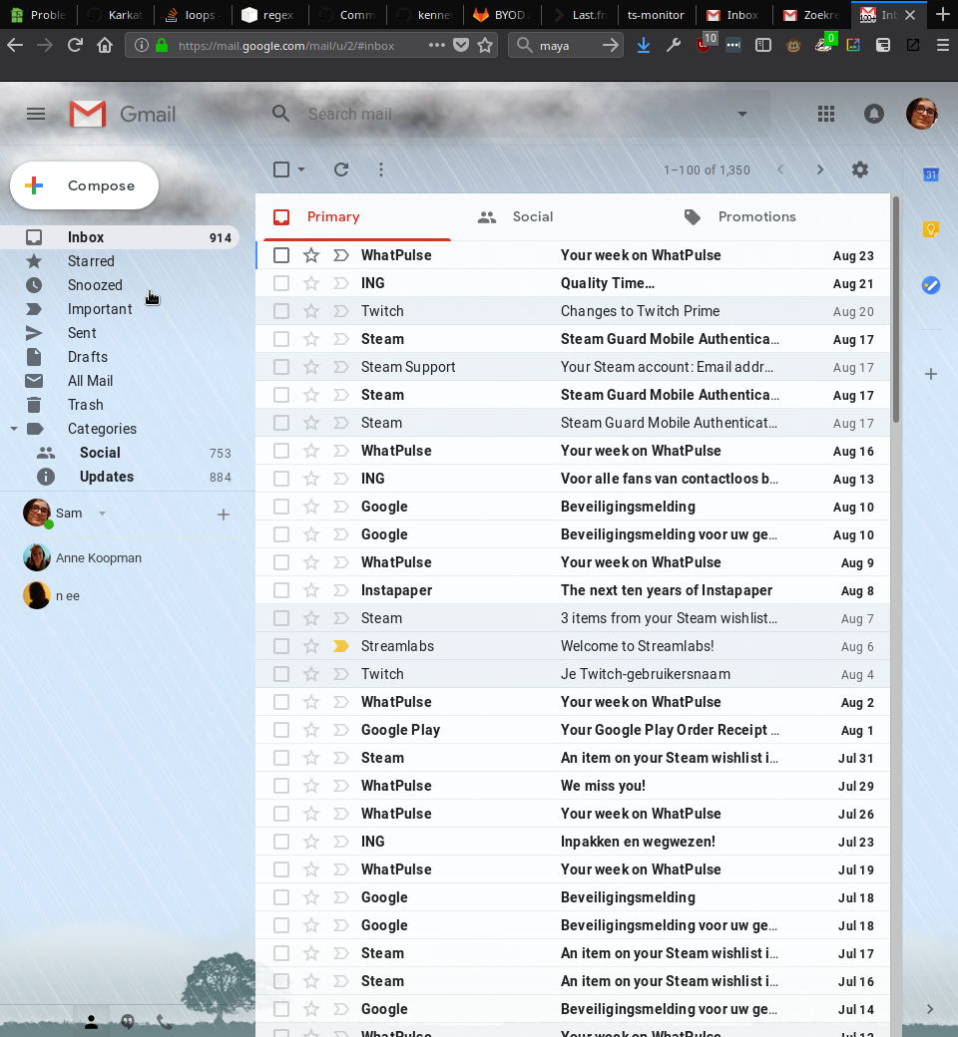Screen dimensions: 958x1037
Task: Tick the checkbox next to the Streamlabs email
Action: click(x=281, y=646)
